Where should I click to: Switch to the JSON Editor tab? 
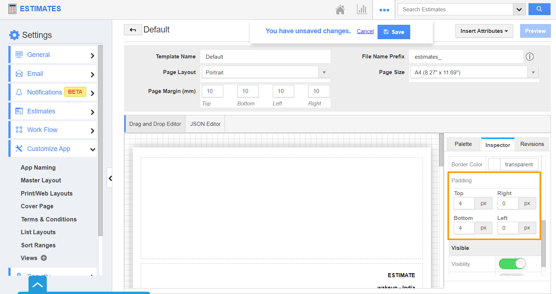pos(205,124)
